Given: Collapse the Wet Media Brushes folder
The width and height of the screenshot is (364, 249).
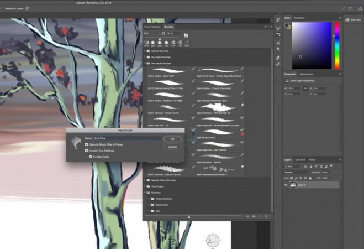Looking at the screenshot, I should point(145,63).
